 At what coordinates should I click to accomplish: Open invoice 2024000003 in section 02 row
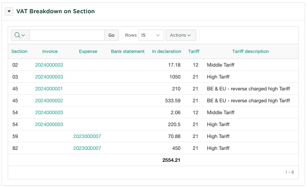click(x=49, y=65)
